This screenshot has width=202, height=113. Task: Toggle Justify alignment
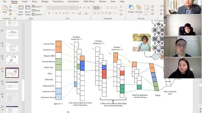point(106,13)
